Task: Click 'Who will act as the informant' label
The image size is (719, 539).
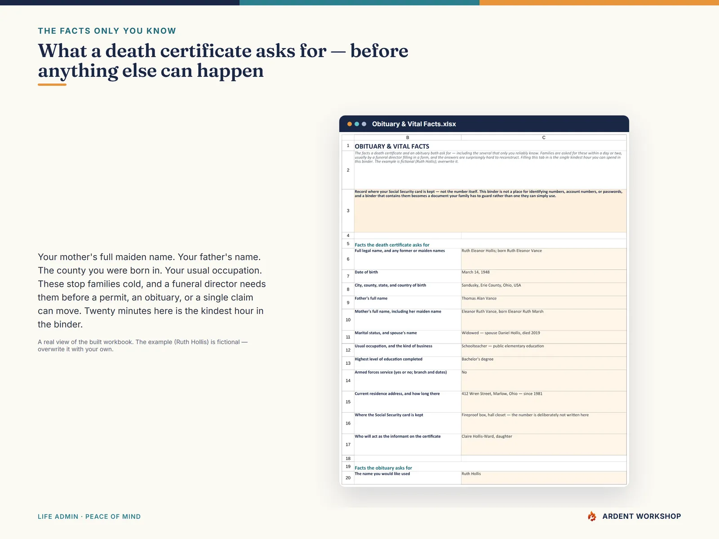Action: [408, 445]
